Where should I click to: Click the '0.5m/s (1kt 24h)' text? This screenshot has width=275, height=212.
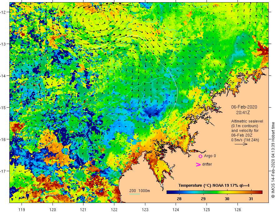pos(245,140)
